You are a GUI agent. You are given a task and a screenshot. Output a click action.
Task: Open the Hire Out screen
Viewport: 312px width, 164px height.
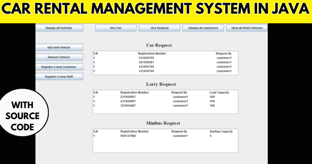(115, 28)
